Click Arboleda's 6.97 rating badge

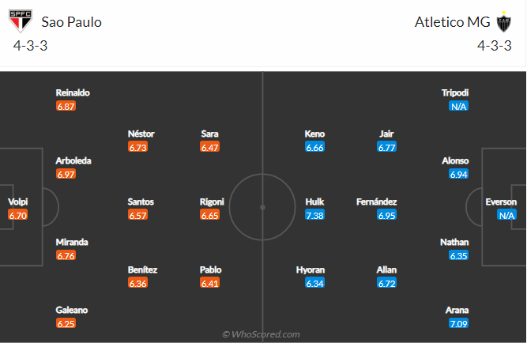click(66, 174)
